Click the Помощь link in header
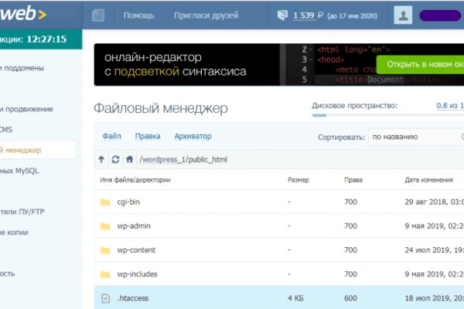 tap(138, 15)
